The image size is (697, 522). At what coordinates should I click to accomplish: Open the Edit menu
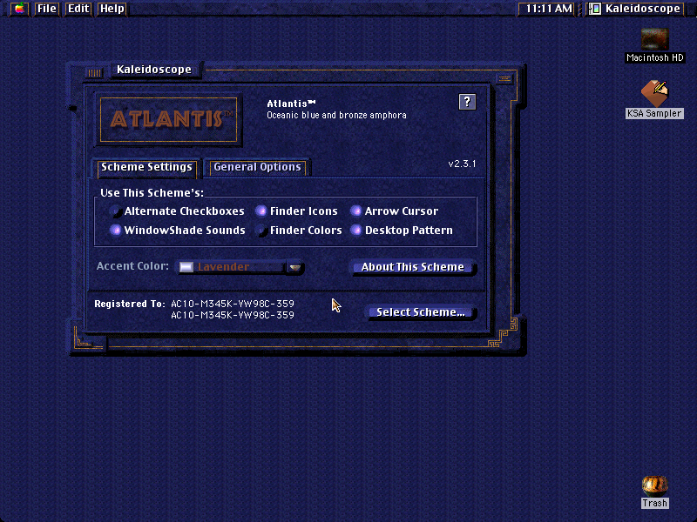click(x=78, y=9)
